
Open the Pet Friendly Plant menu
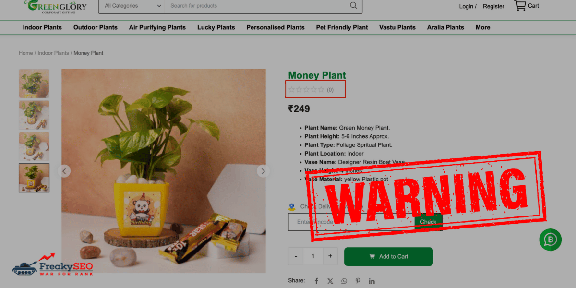(342, 27)
